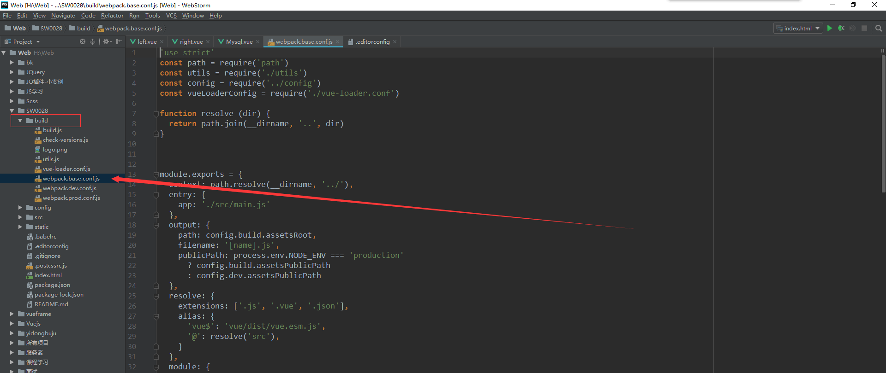Screen dimensions: 886x373
Task: Open the Navigate menu
Action: [63, 16]
